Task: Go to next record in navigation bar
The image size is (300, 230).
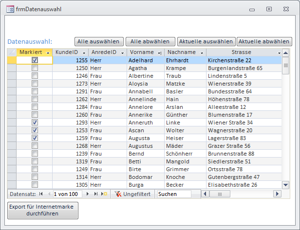Action: click(x=88, y=194)
